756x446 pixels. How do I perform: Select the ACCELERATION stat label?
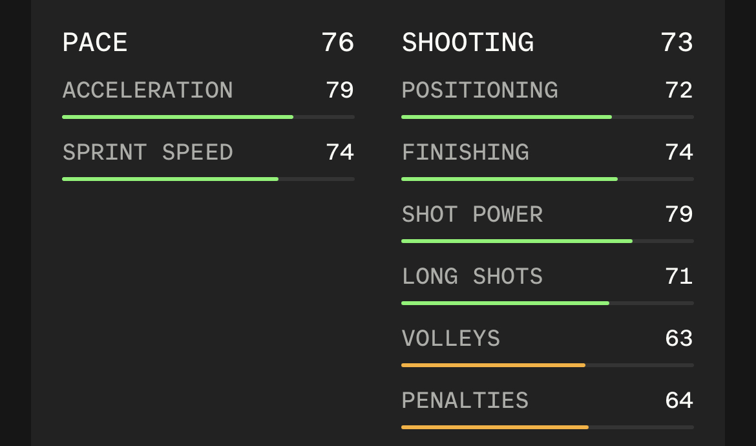pyautogui.click(x=147, y=90)
